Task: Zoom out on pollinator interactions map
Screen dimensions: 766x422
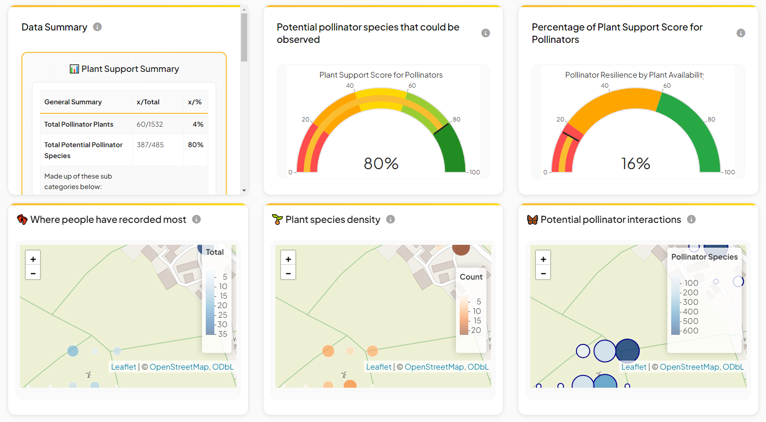Action: 543,273
